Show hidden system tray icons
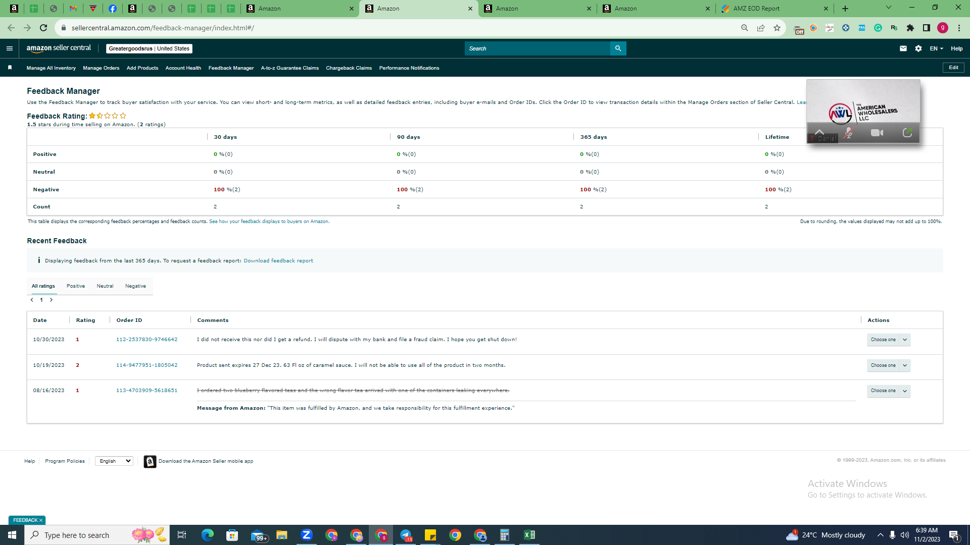Viewport: 970px width, 545px height. pos(880,535)
